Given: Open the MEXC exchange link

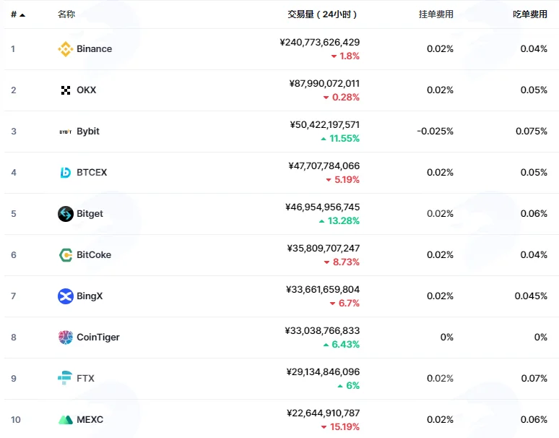Looking at the screenshot, I should point(90,419).
